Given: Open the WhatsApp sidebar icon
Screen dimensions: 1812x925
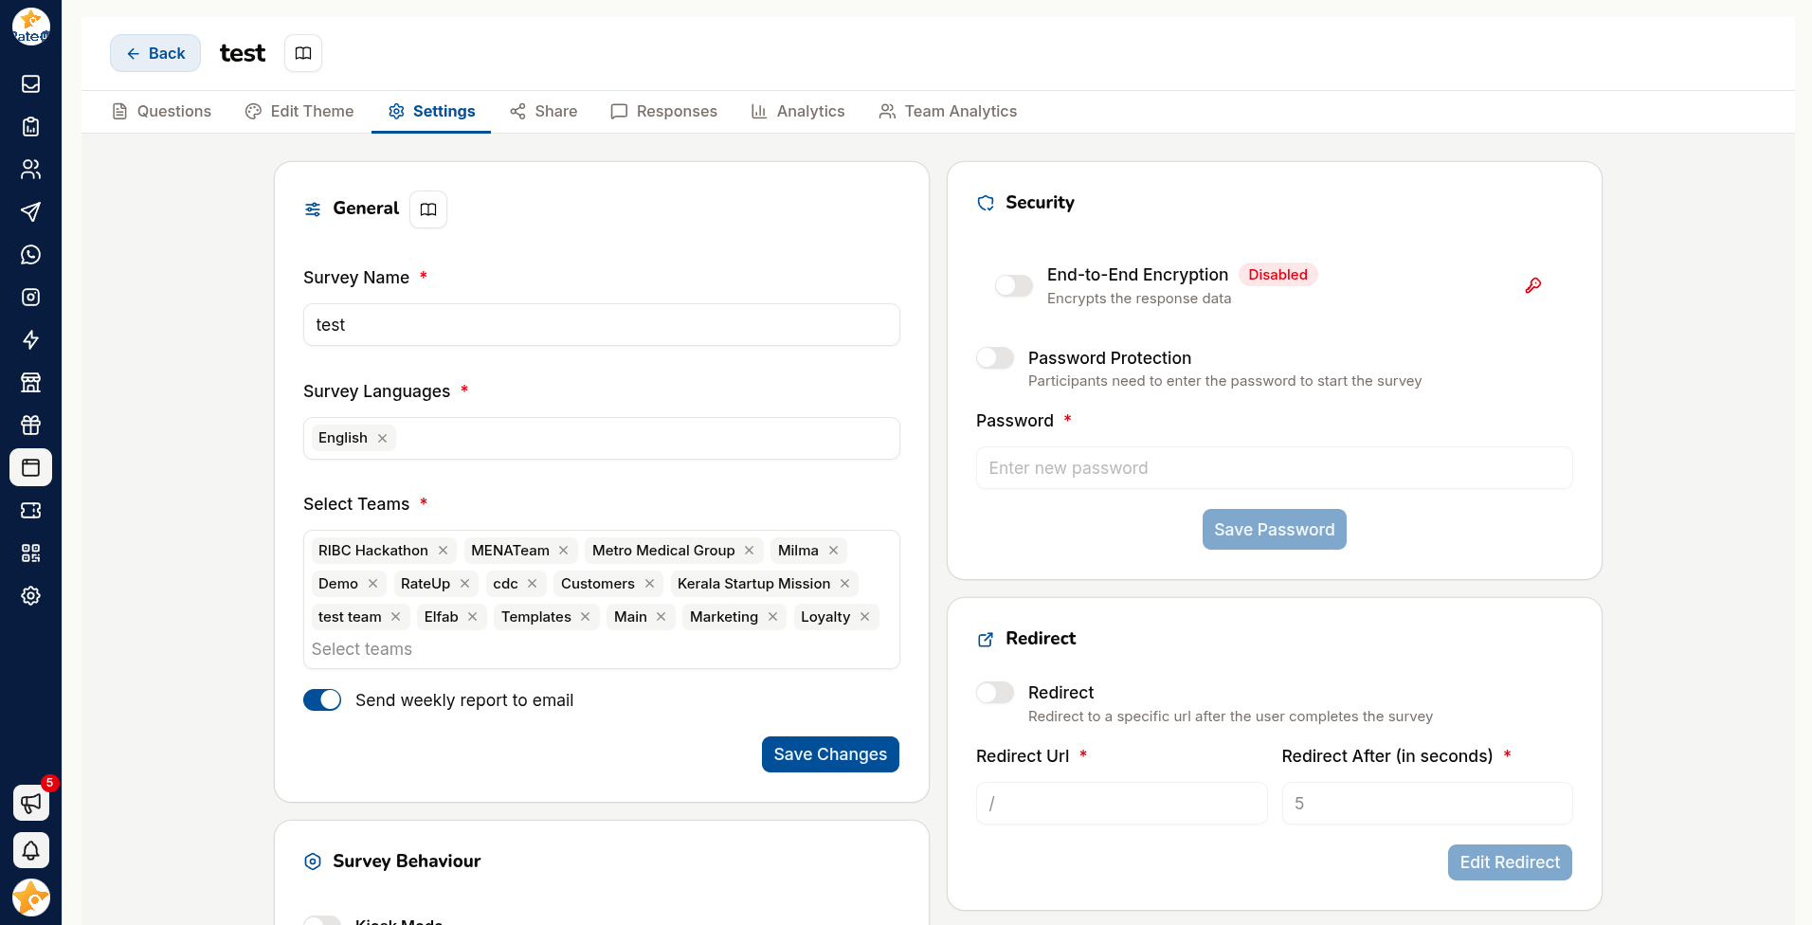Looking at the screenshot, I should click(30, 255).
